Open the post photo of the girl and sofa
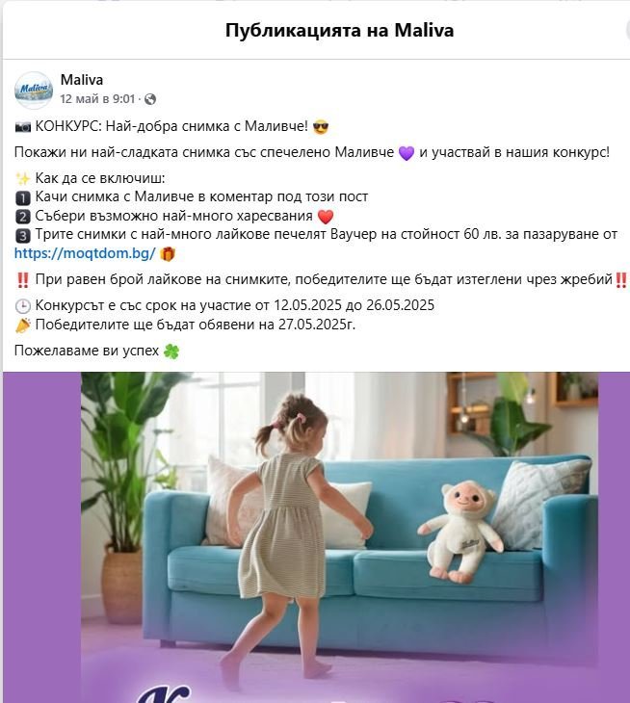This screenshot has width=630, height=703. [316, 537]
